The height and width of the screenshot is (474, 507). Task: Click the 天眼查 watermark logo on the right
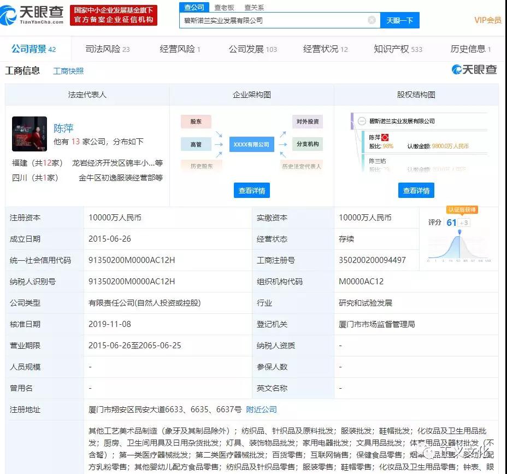(474, 69)
